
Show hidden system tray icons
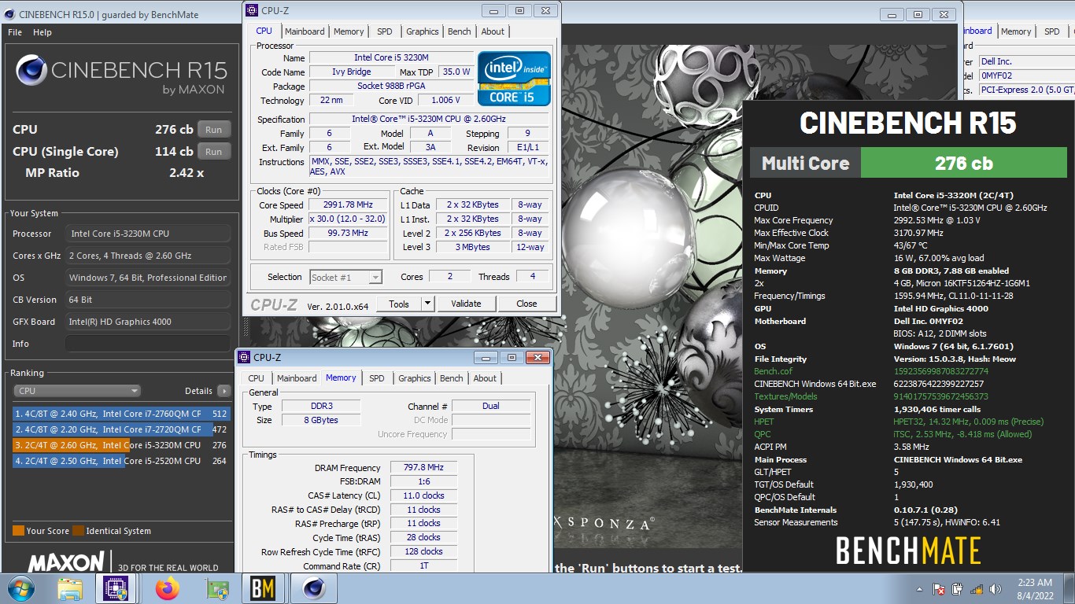[919, 589]
